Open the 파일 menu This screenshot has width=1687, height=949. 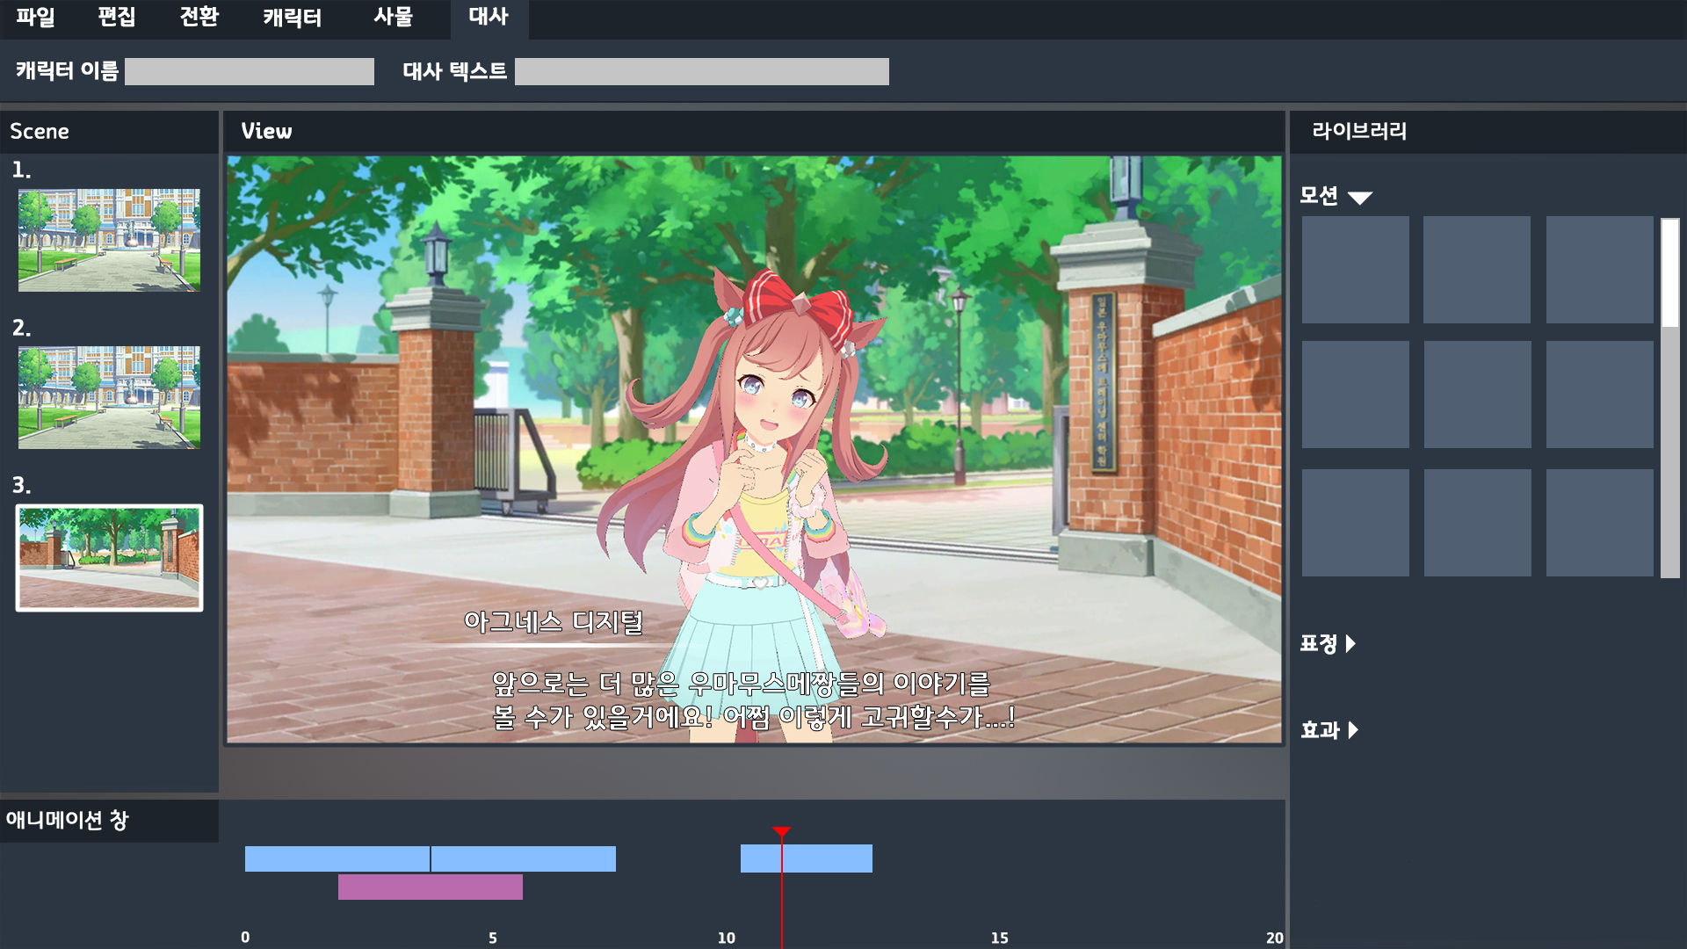[x=35, y=17]
